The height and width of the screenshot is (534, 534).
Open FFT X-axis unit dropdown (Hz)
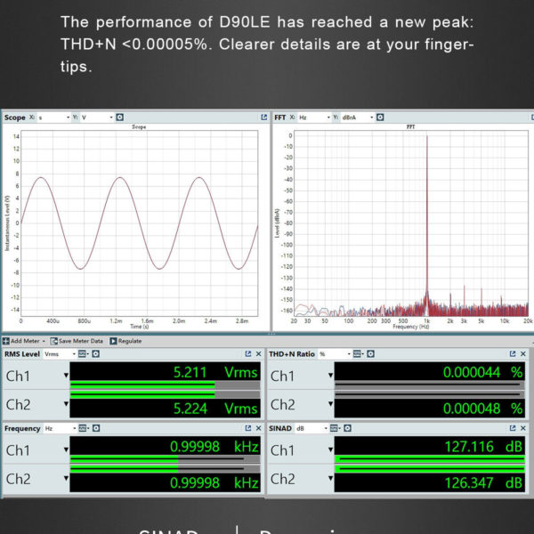pyautogui.click(x=314, y=117)
